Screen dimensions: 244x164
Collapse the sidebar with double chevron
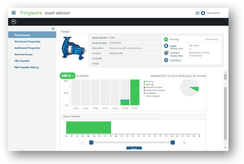pos(53,28)
